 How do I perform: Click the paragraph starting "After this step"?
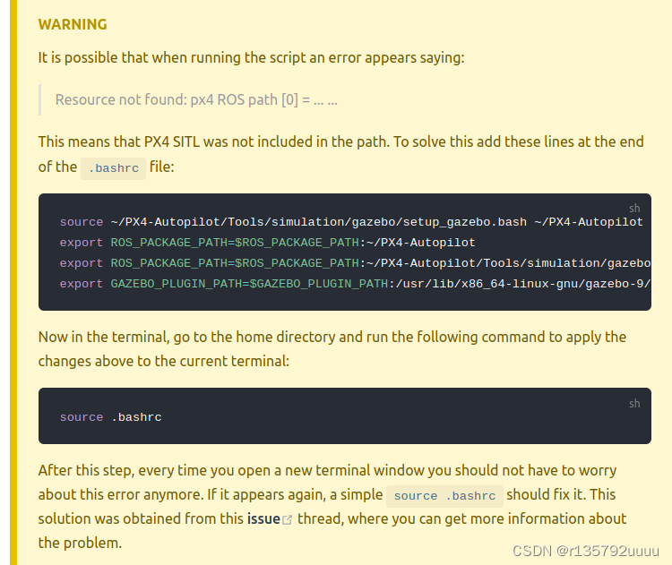(332, 506)
